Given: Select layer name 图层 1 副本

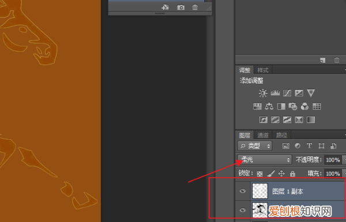Looking at the screenshot, I should click(288, 192).
